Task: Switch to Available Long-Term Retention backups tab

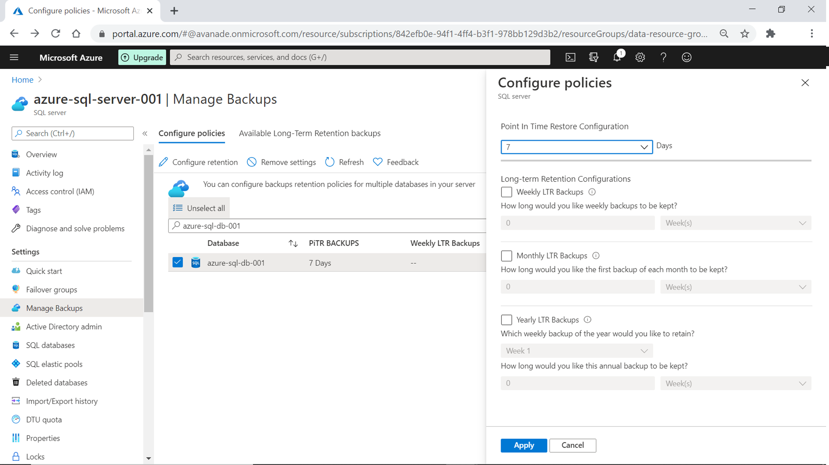Action: (x=310, y=133)
